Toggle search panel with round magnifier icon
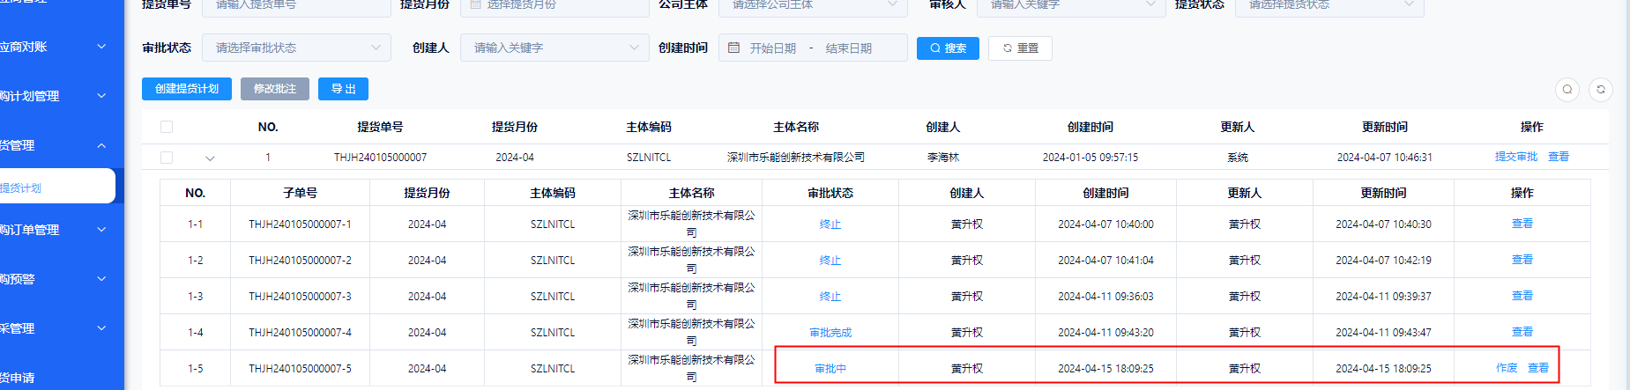Image resolution: width=1630 pixels, height=390 pixels. pos(1567,89)
